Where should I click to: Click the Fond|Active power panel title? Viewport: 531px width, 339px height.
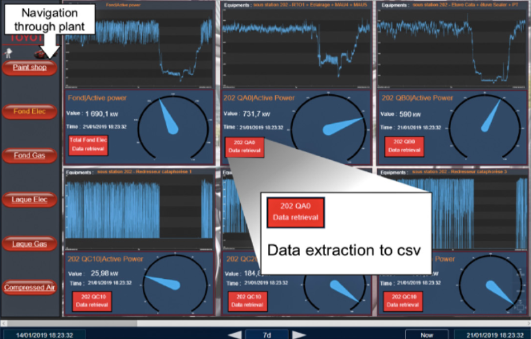pos(97,98)
